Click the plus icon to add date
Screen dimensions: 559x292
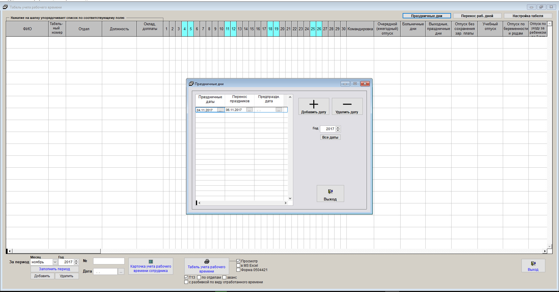click(x=314, y=104)
